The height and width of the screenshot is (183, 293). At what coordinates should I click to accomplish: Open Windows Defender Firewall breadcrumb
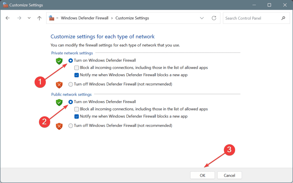pyautogui.click(x=84, y=18)
